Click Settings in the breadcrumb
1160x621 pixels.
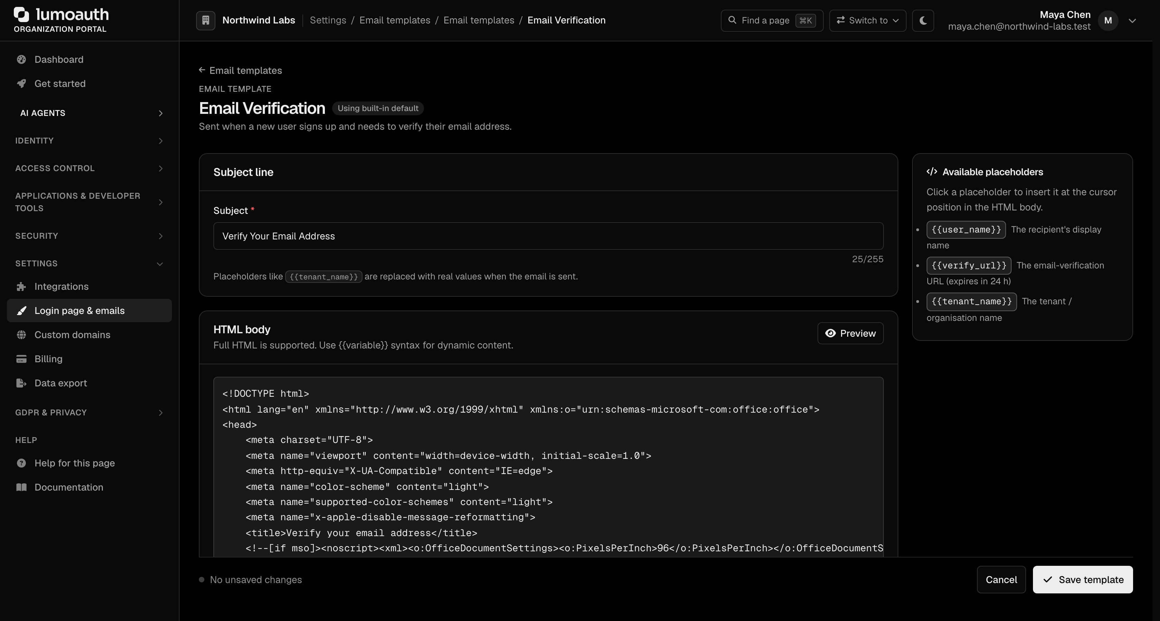click(x=328, y=20)
